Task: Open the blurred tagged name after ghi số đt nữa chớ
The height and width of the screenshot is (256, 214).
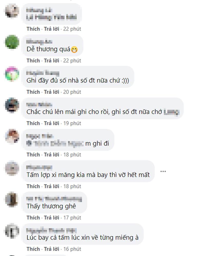Action: tap(171, 112)
